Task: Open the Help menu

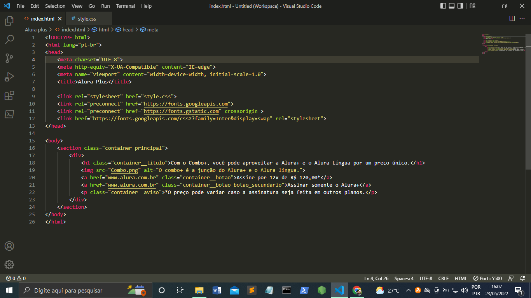Action: tap(147, 6)
